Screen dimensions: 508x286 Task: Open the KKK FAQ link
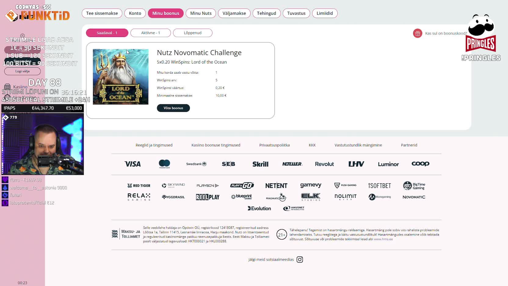pyautogui.click(x=312, y=145)
